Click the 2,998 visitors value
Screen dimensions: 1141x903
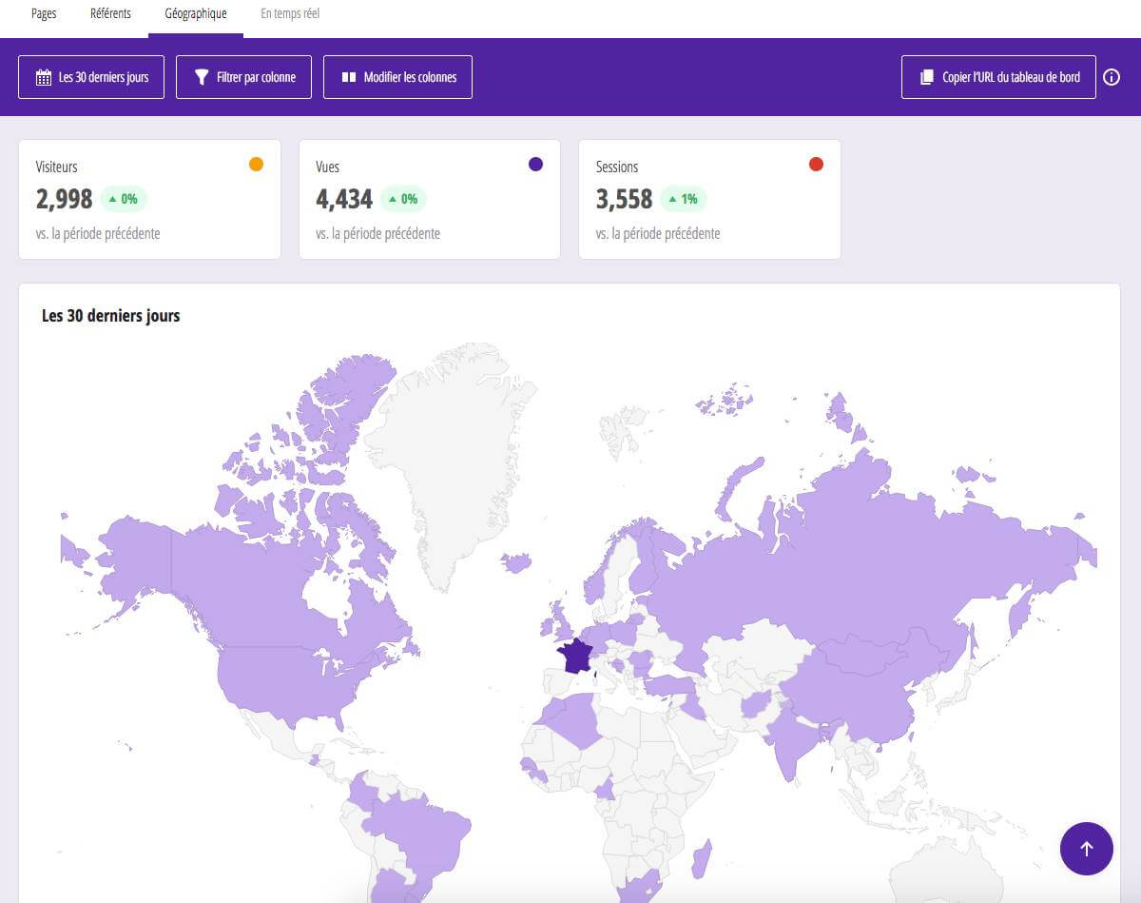coord(64,199)
